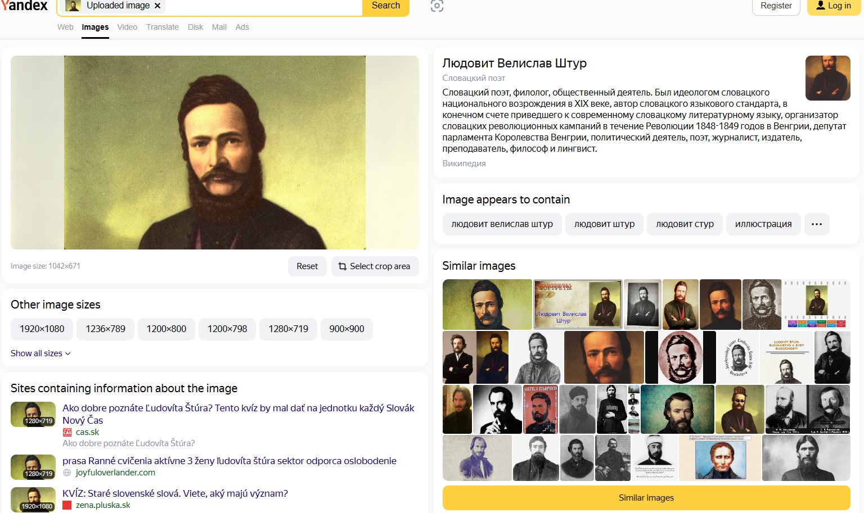
Task: Open the Yandex logo homepage link
Action: (24, 6)
